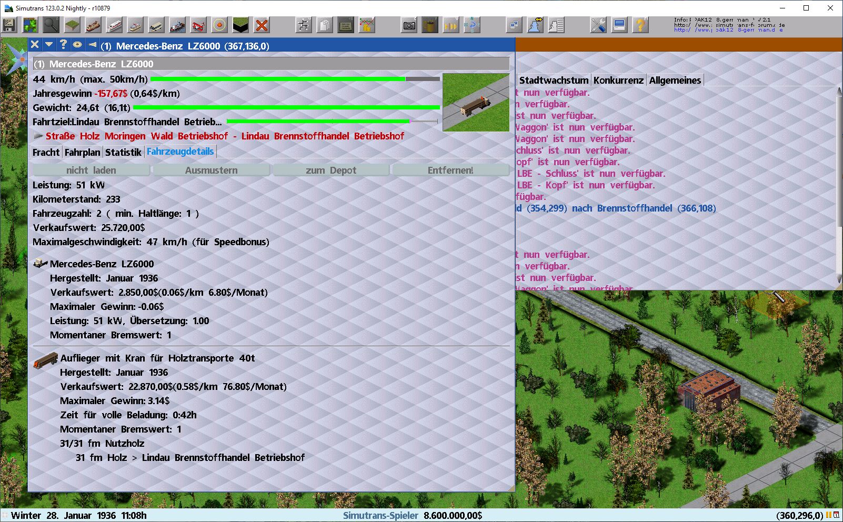Image resolution: width=843 pixels, height=522 pixels.
Task: Toggle the pin icon in vehicle window
Action: point(92,45)
